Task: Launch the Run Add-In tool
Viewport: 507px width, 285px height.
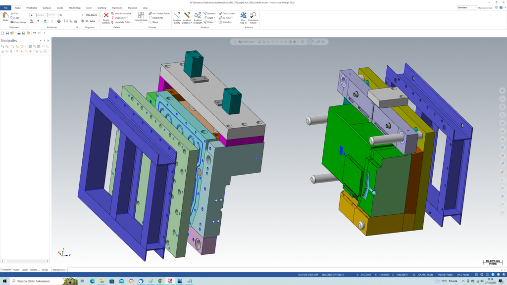Action: (x=243, y=16)
